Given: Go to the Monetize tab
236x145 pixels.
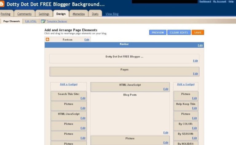Looking at the screenshot, I should [79, 14].
